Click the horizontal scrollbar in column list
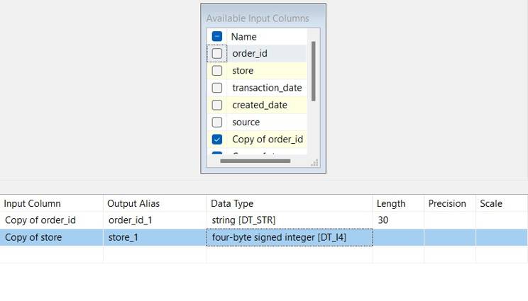 pyautogui.click(x=255, y=161)
